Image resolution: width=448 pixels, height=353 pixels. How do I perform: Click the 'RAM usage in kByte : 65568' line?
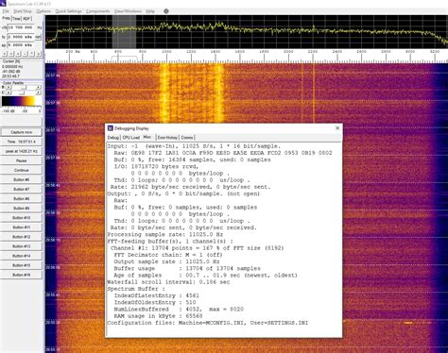pos(158,316)
